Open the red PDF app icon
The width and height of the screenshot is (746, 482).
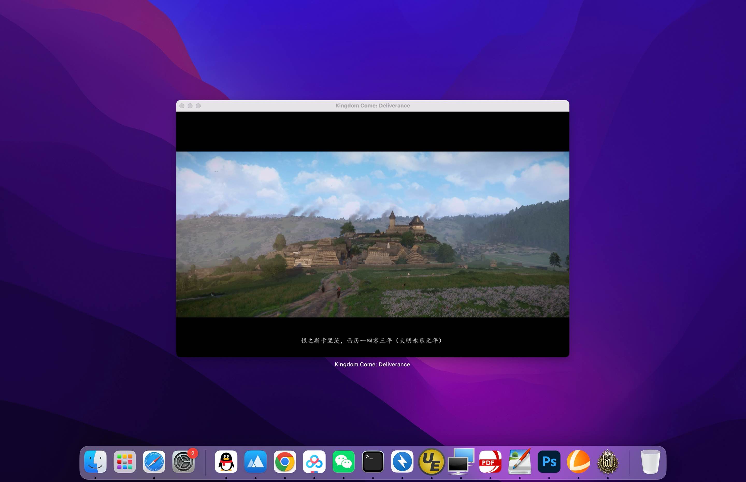(490, 461)
